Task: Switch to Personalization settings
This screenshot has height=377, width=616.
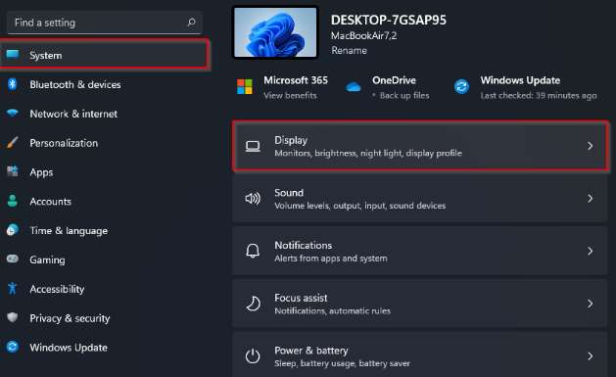Action: click(64, 143)
